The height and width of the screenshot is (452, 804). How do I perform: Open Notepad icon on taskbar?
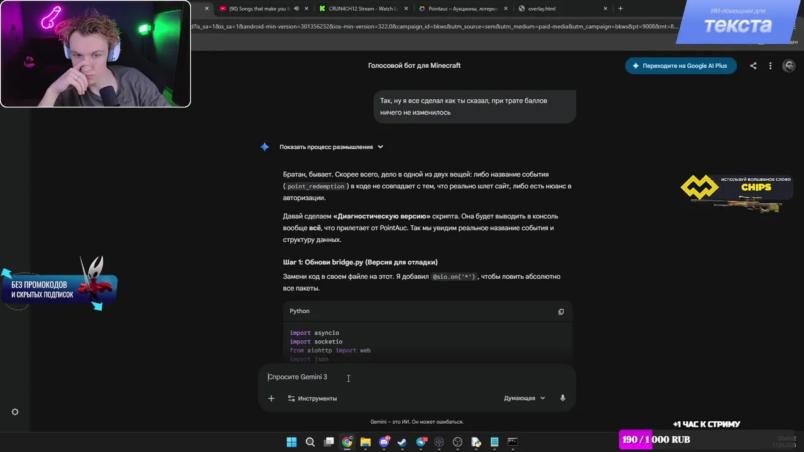coord(494,442)
